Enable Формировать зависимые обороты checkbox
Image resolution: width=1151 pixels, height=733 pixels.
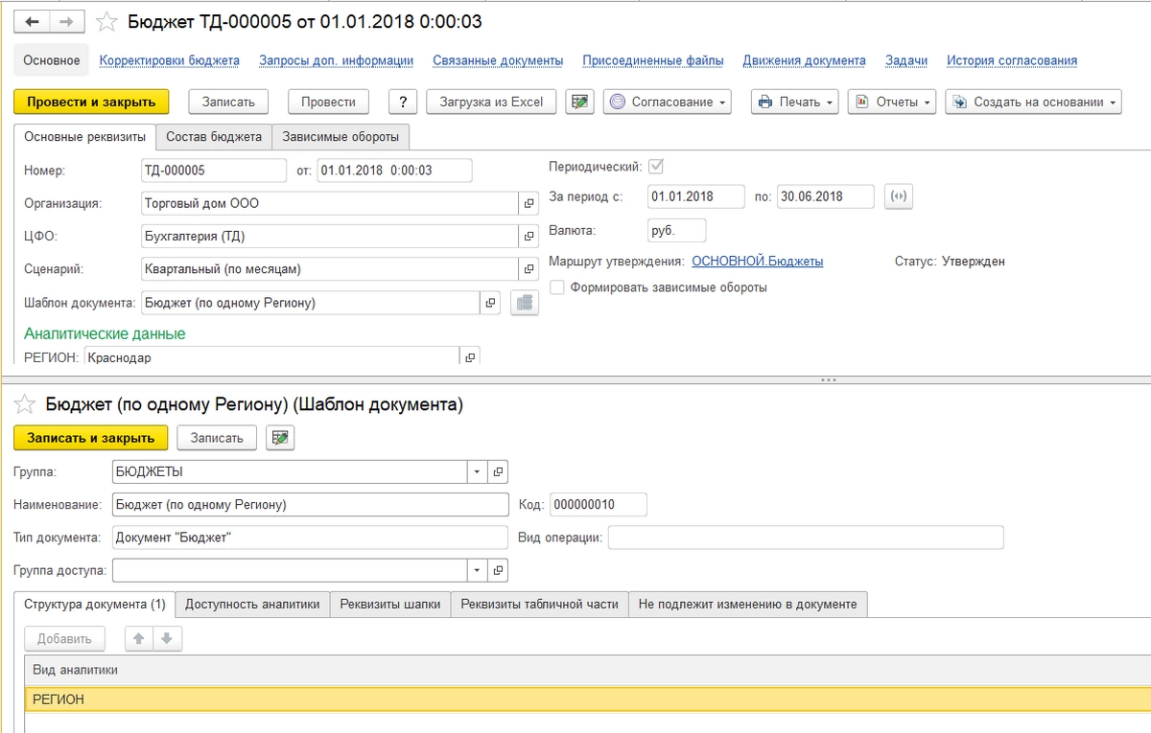557,286
